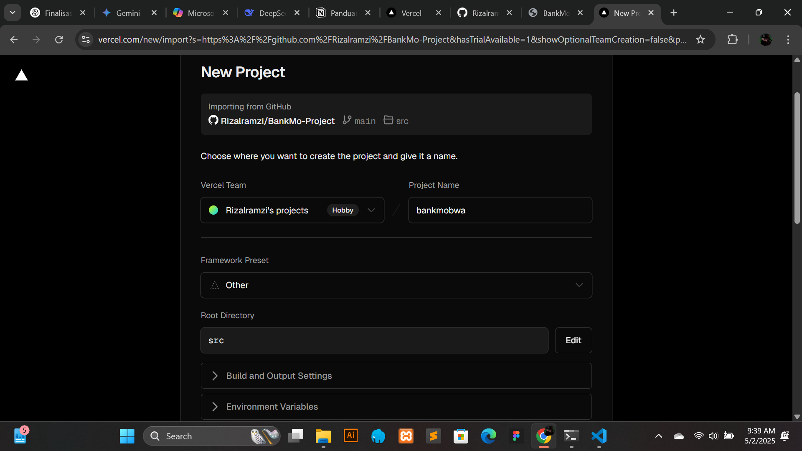Open the Windows Start menu
This screenshot has height=451, width=802.
tap(127, 436)
